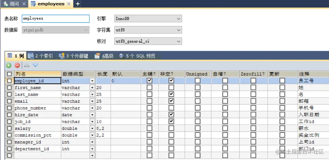
Task: Open the 5 个 SQL 预览 tab
Action: pyautogui.click(x=137, y=56)
